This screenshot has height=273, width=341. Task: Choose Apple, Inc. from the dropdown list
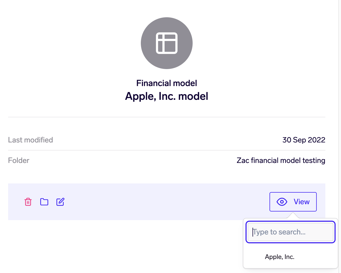tap(279, 257)
